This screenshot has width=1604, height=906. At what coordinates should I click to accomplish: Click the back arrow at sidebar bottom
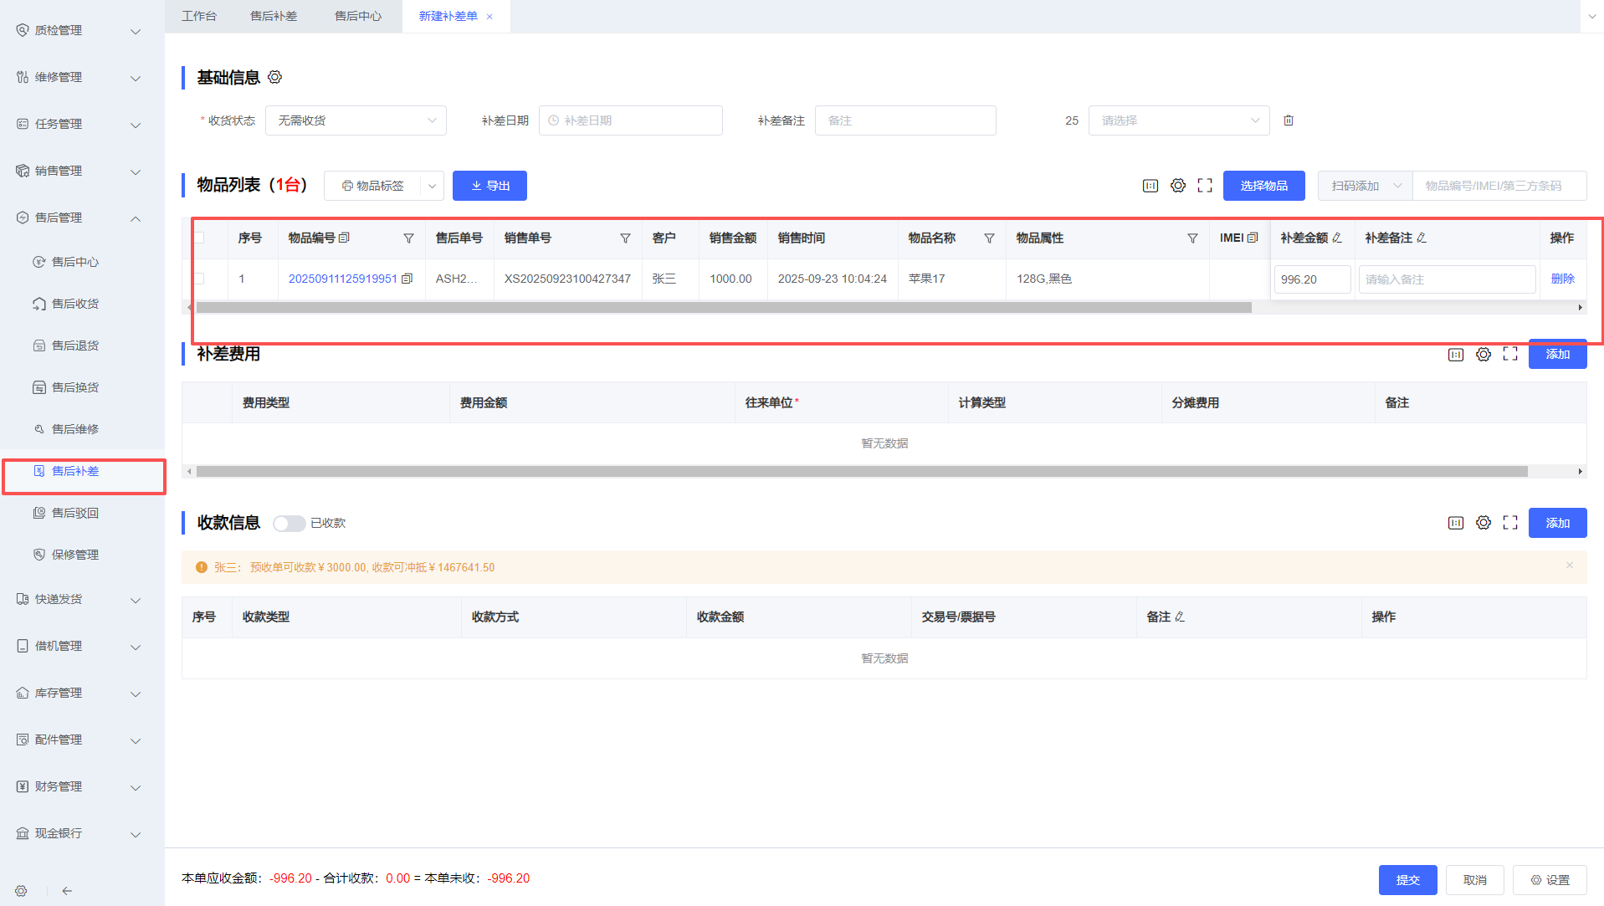click(x=67, y=891)
